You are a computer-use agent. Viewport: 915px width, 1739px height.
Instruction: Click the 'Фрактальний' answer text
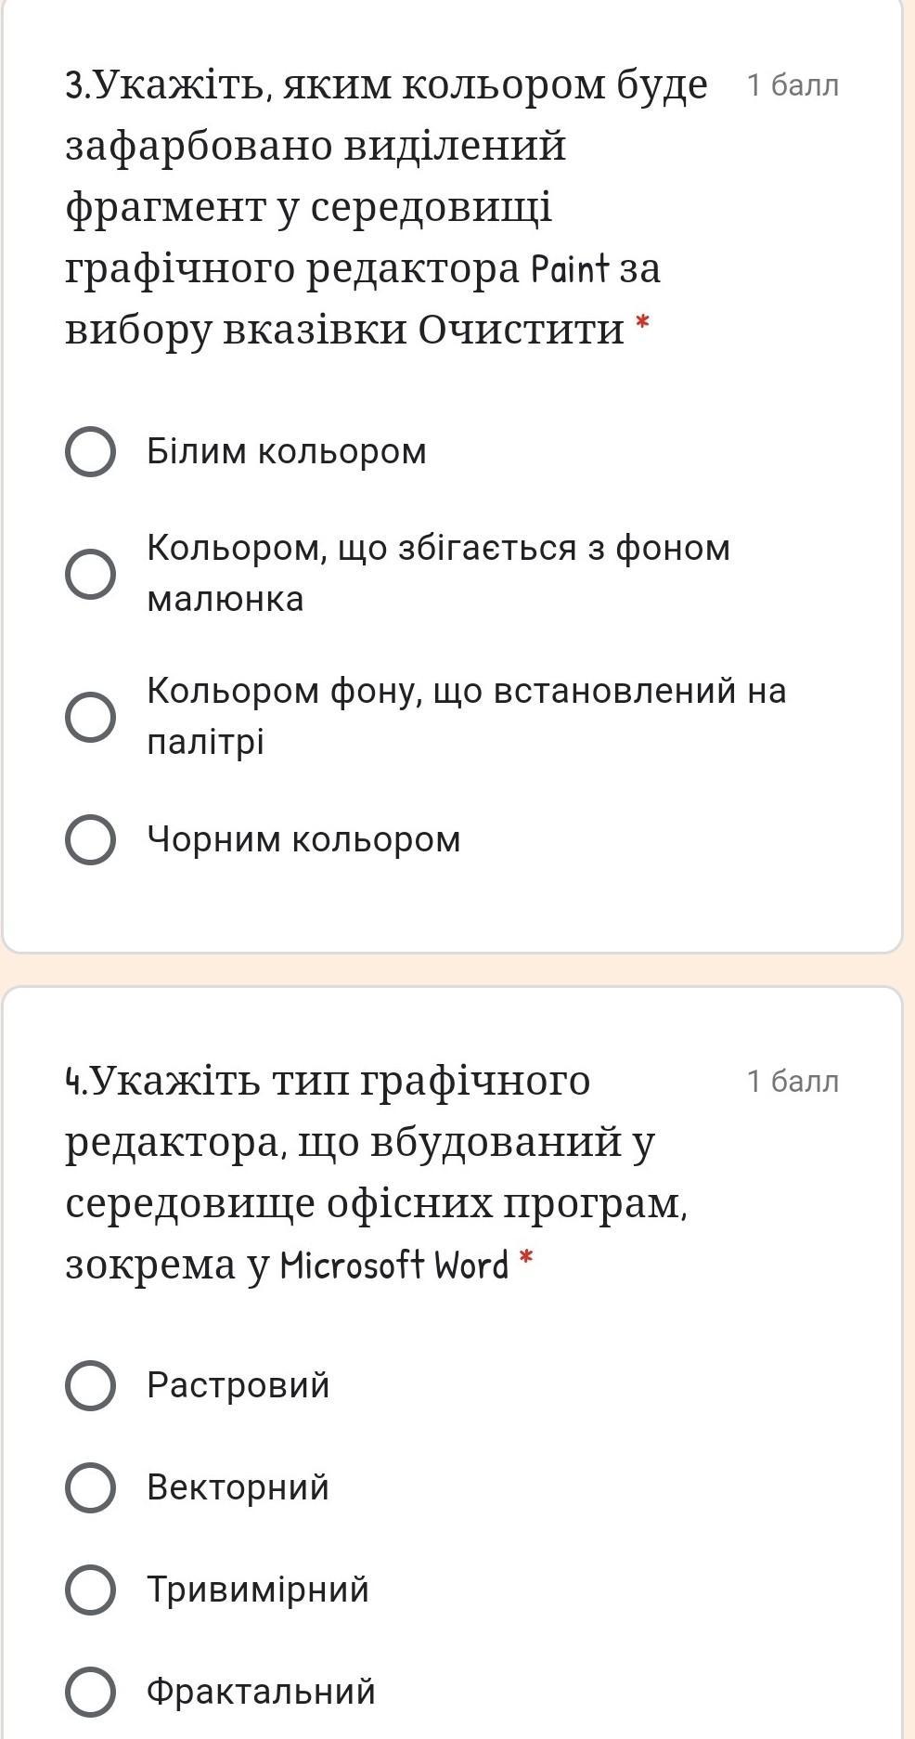pyautogui.click(x=261, y=1692)
